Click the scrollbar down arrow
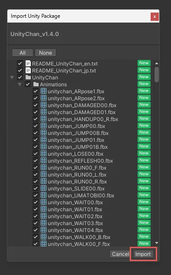This screenshot has height=275, width=171. tap(157, 243)
